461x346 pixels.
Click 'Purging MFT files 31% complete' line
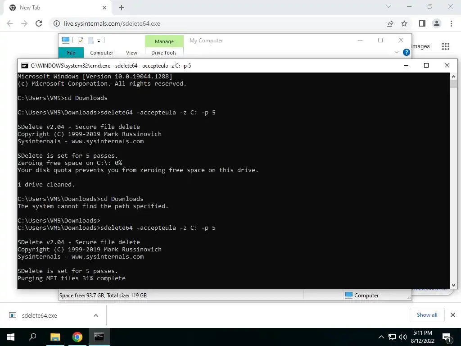[72, 278]
